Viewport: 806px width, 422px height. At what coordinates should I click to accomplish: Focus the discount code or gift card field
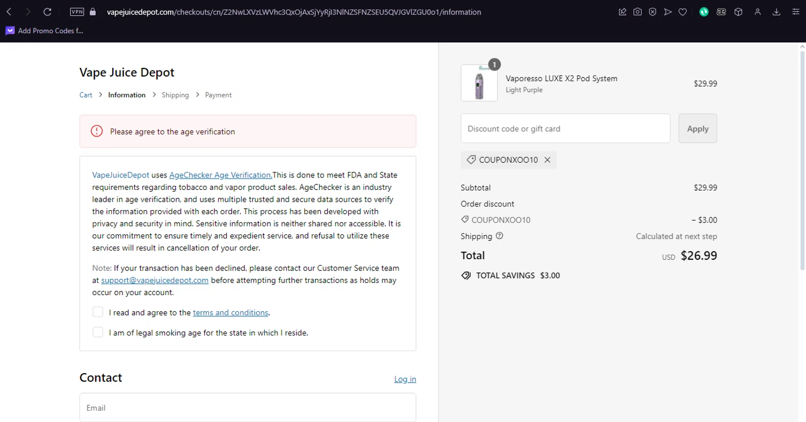565,128
